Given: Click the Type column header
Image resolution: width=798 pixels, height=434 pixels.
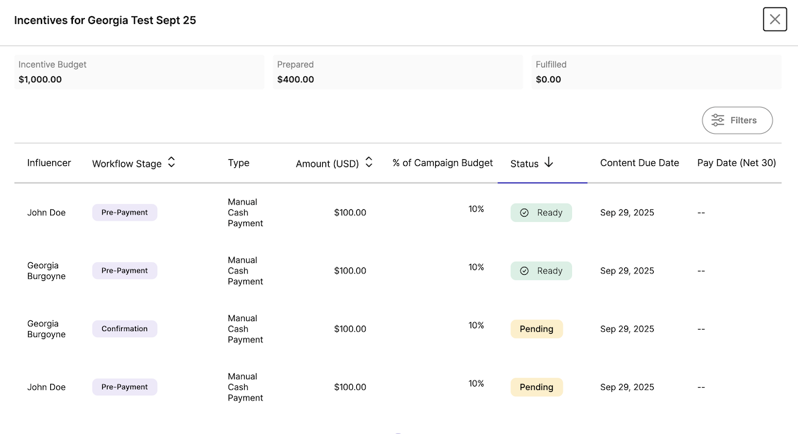Looking at the screenshot, I should coord(239,163).
